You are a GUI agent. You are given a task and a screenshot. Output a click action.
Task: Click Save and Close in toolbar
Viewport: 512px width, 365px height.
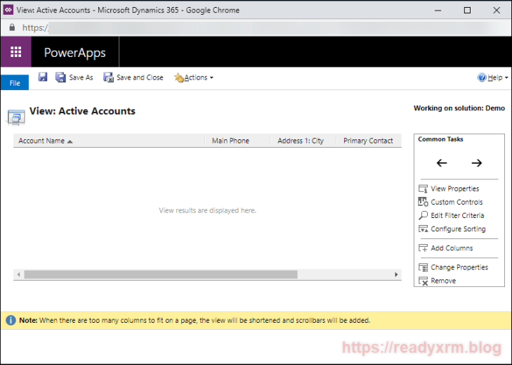click(x=133, y=77)
